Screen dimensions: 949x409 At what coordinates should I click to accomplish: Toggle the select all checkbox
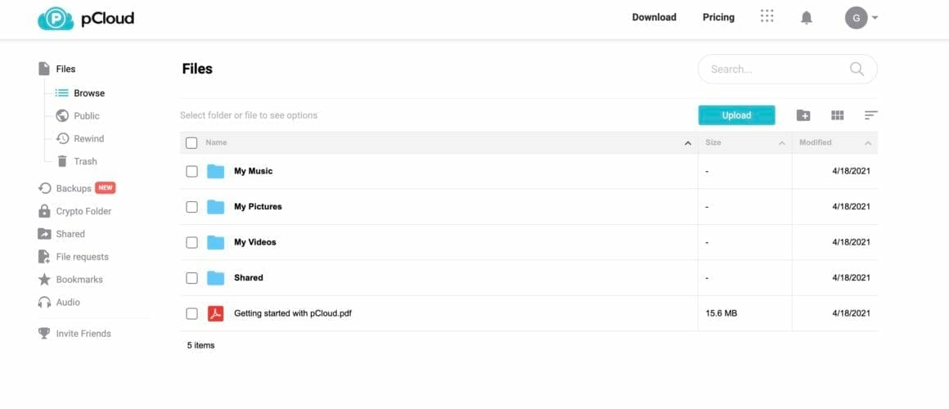tap(191, 143)
